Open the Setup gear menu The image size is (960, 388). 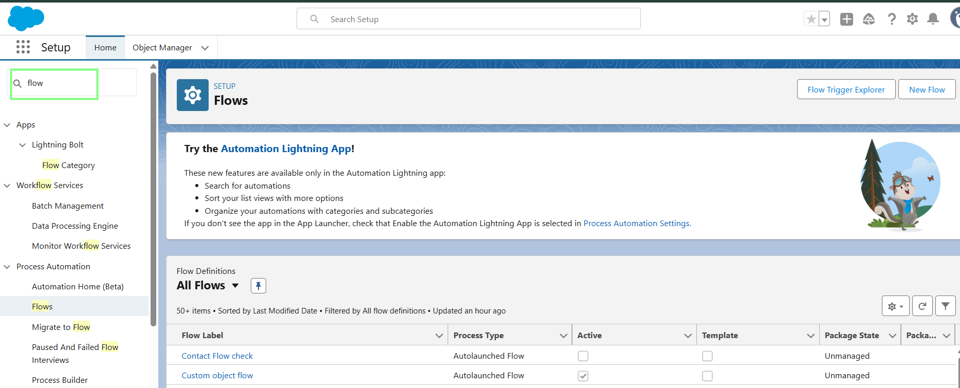click(912, 19)
